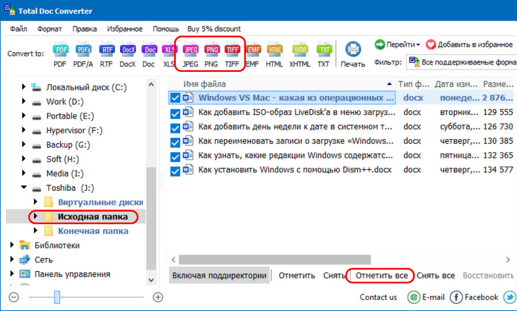Viewport: 517px width, 311px height.
Task: Click the Contact us link
Action: coord(378,297)
